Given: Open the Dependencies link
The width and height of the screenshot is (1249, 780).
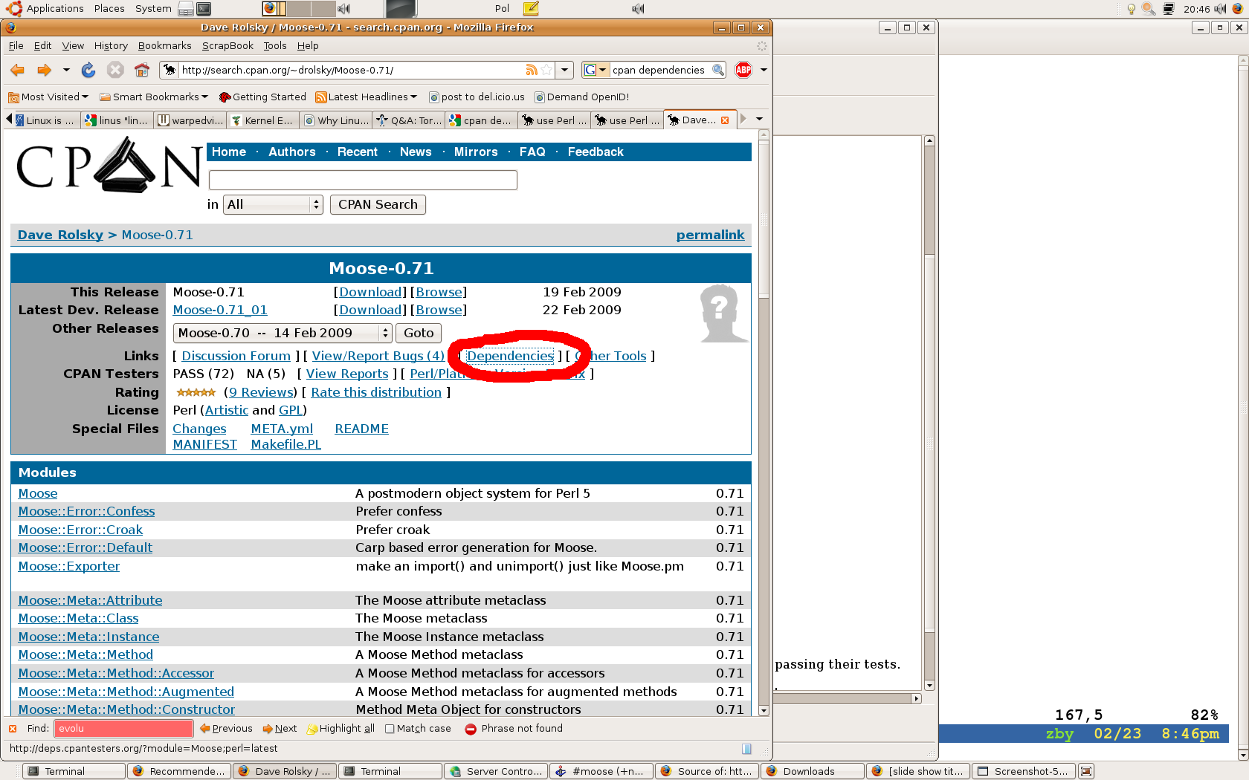Looking at the screenshot, I should click(510, 356).
